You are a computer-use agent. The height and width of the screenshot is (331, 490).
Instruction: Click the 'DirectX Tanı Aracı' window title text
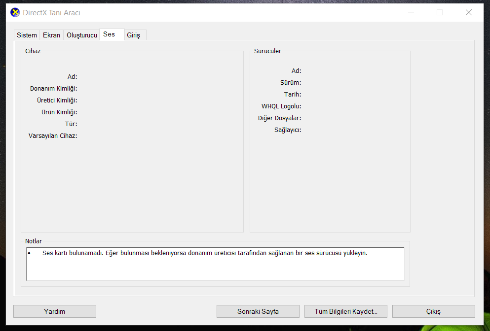[x=51, y=13]
